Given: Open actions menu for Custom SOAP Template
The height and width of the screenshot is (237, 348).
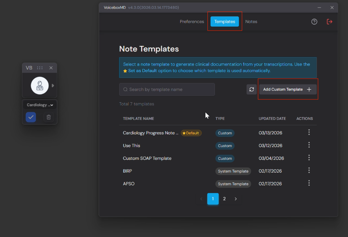Looking at the screenshot, I should [x=309, y=158].
